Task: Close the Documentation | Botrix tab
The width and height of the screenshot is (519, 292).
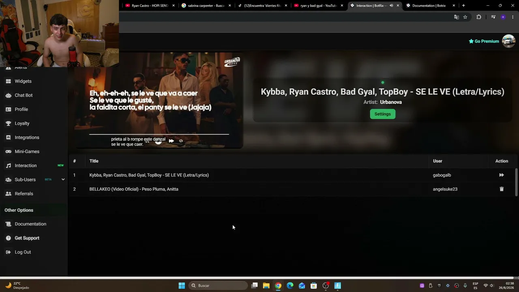Action: tap(454, 6)
